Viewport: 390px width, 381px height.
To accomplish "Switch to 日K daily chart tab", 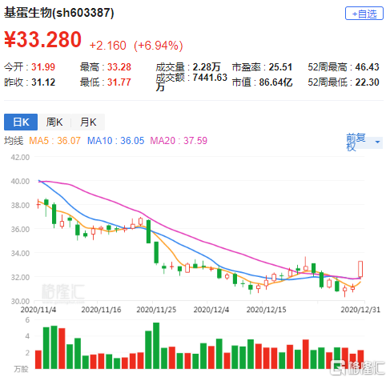I will (x=21, y=122).
